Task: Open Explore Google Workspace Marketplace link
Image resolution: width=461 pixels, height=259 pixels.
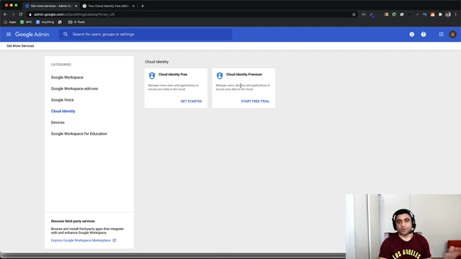Action: [x=81, y=240]
